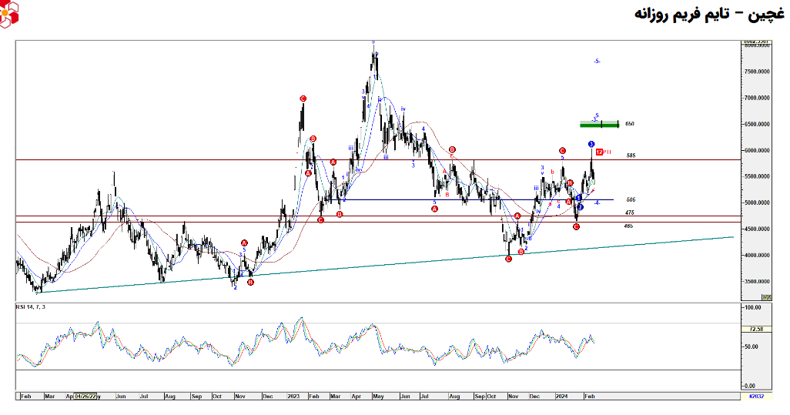Click the blue circled 1 wave marker

click(x=578, y=199)
